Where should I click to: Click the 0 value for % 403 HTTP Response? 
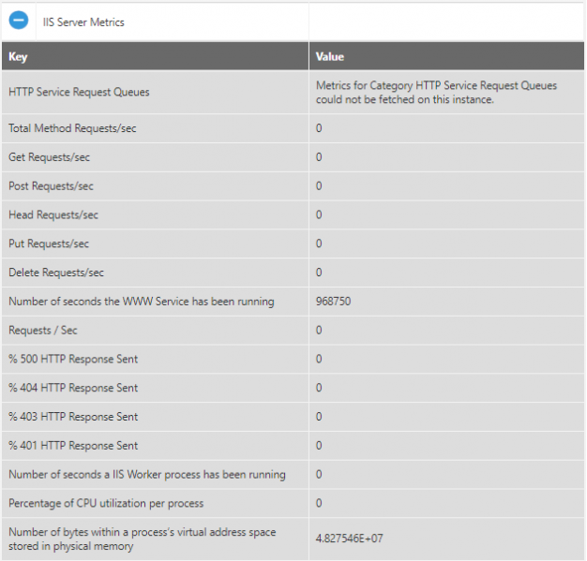[319, 417]
